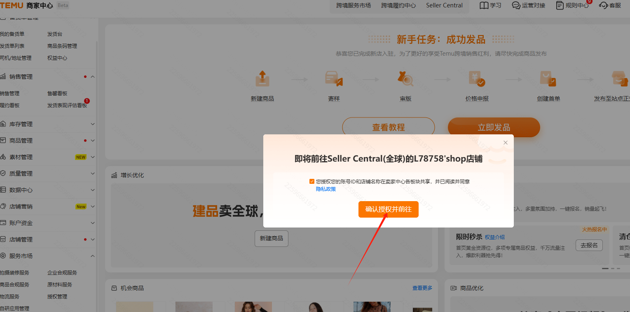Viewport: 630px width, 312px height.
Task: Open 授权管理 menu item
Action: click(57, 297)
